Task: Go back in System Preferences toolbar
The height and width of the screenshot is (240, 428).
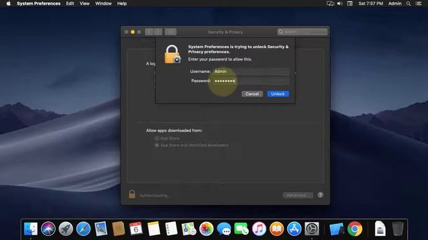Action: [x=149, y=32]
